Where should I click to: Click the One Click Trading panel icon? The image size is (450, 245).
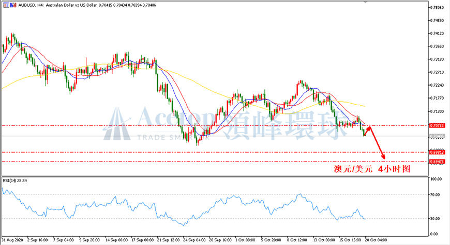[x=6, y=5]
